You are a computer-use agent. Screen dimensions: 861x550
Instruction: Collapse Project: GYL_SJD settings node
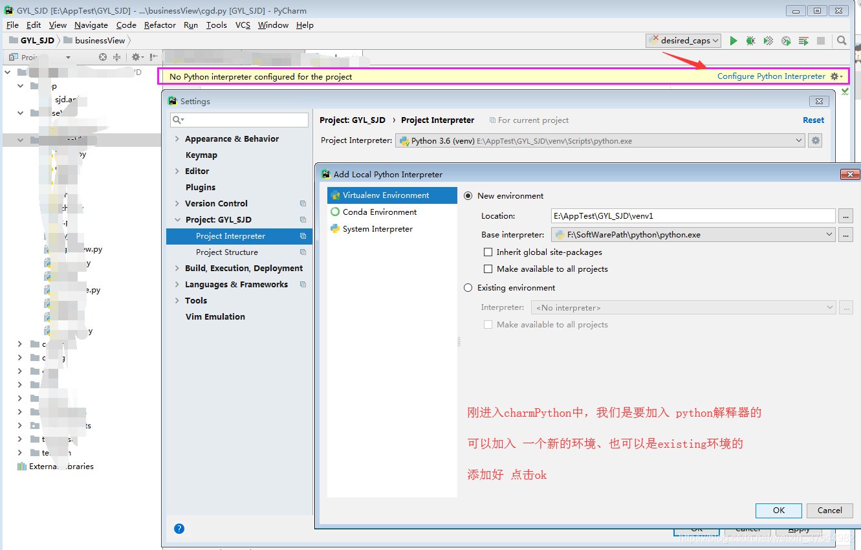point(177,220)
